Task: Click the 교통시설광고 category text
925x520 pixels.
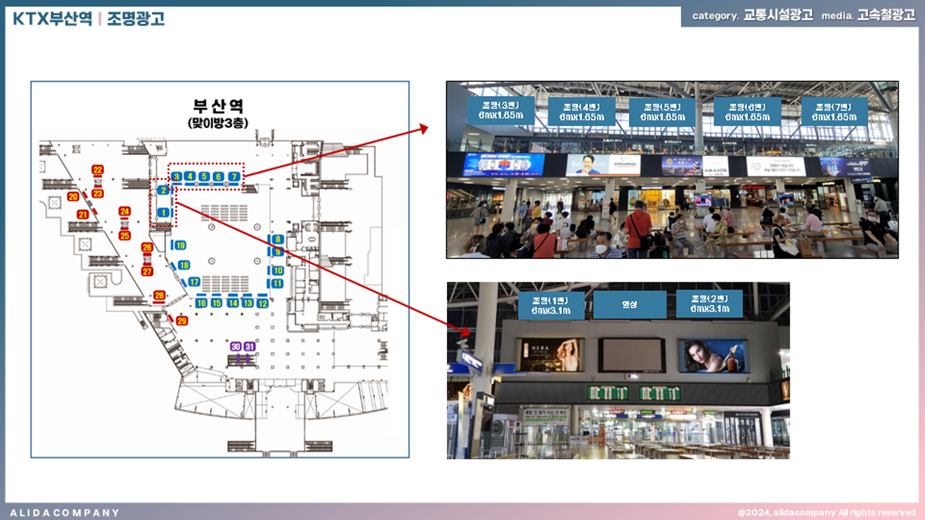Action: pyautogui.click(x=778, y=16)
